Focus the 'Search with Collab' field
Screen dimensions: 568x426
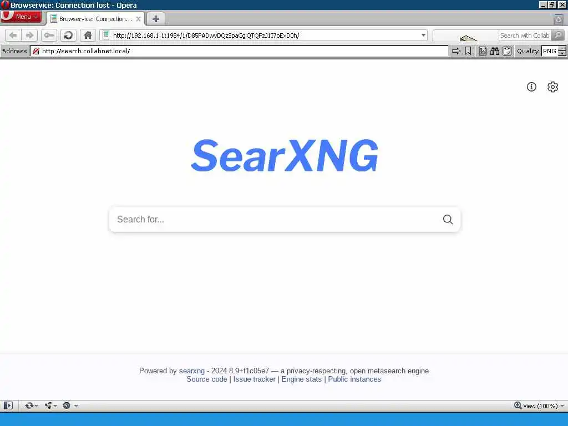[525, 35]
